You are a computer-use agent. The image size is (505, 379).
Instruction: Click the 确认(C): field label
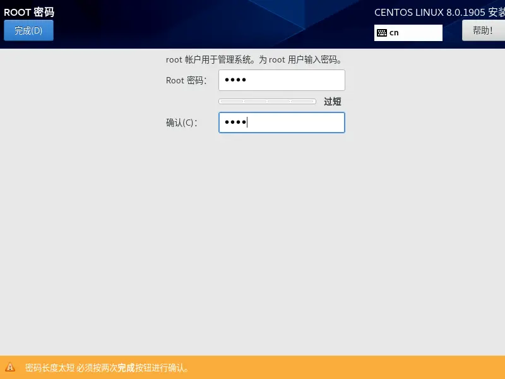click(182, 123)
